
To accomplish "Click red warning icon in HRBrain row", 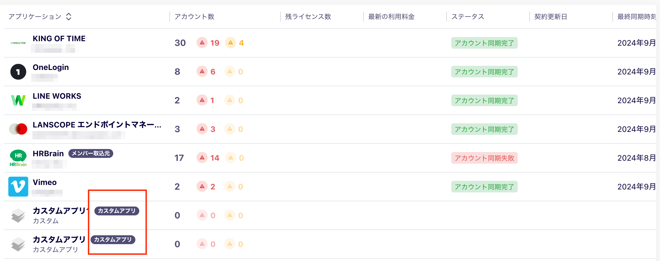I will [x=202, y=158].
